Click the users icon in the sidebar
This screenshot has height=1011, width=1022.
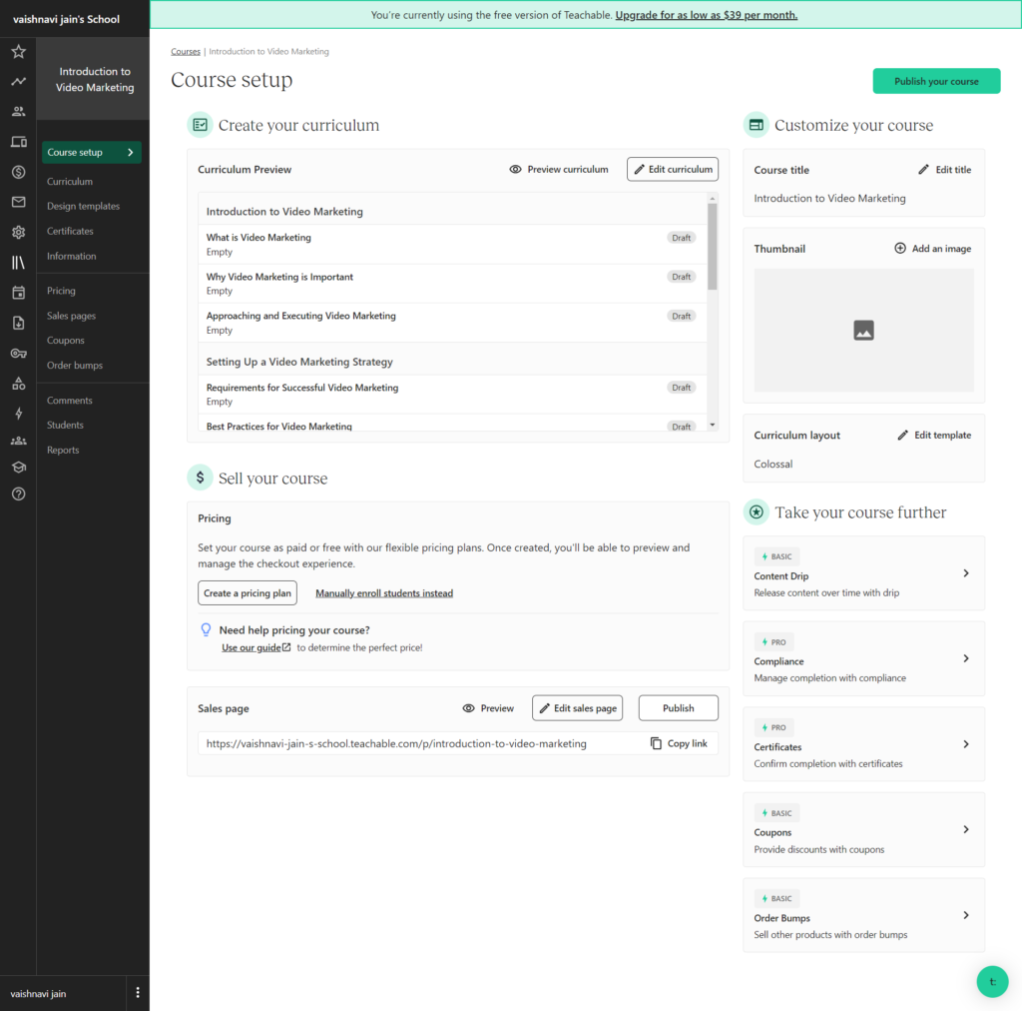click(18, 112)
